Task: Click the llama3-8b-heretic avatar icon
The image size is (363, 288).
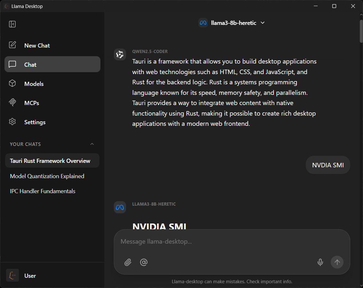Action: tap(120, 207)
